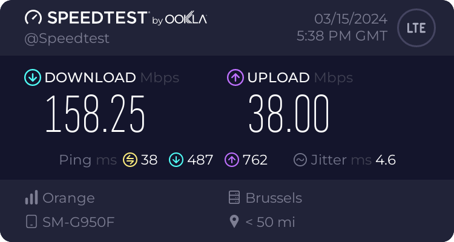
Task: Click the jitter wave icon
Action: pyautogui.click(x=300, y=160)
